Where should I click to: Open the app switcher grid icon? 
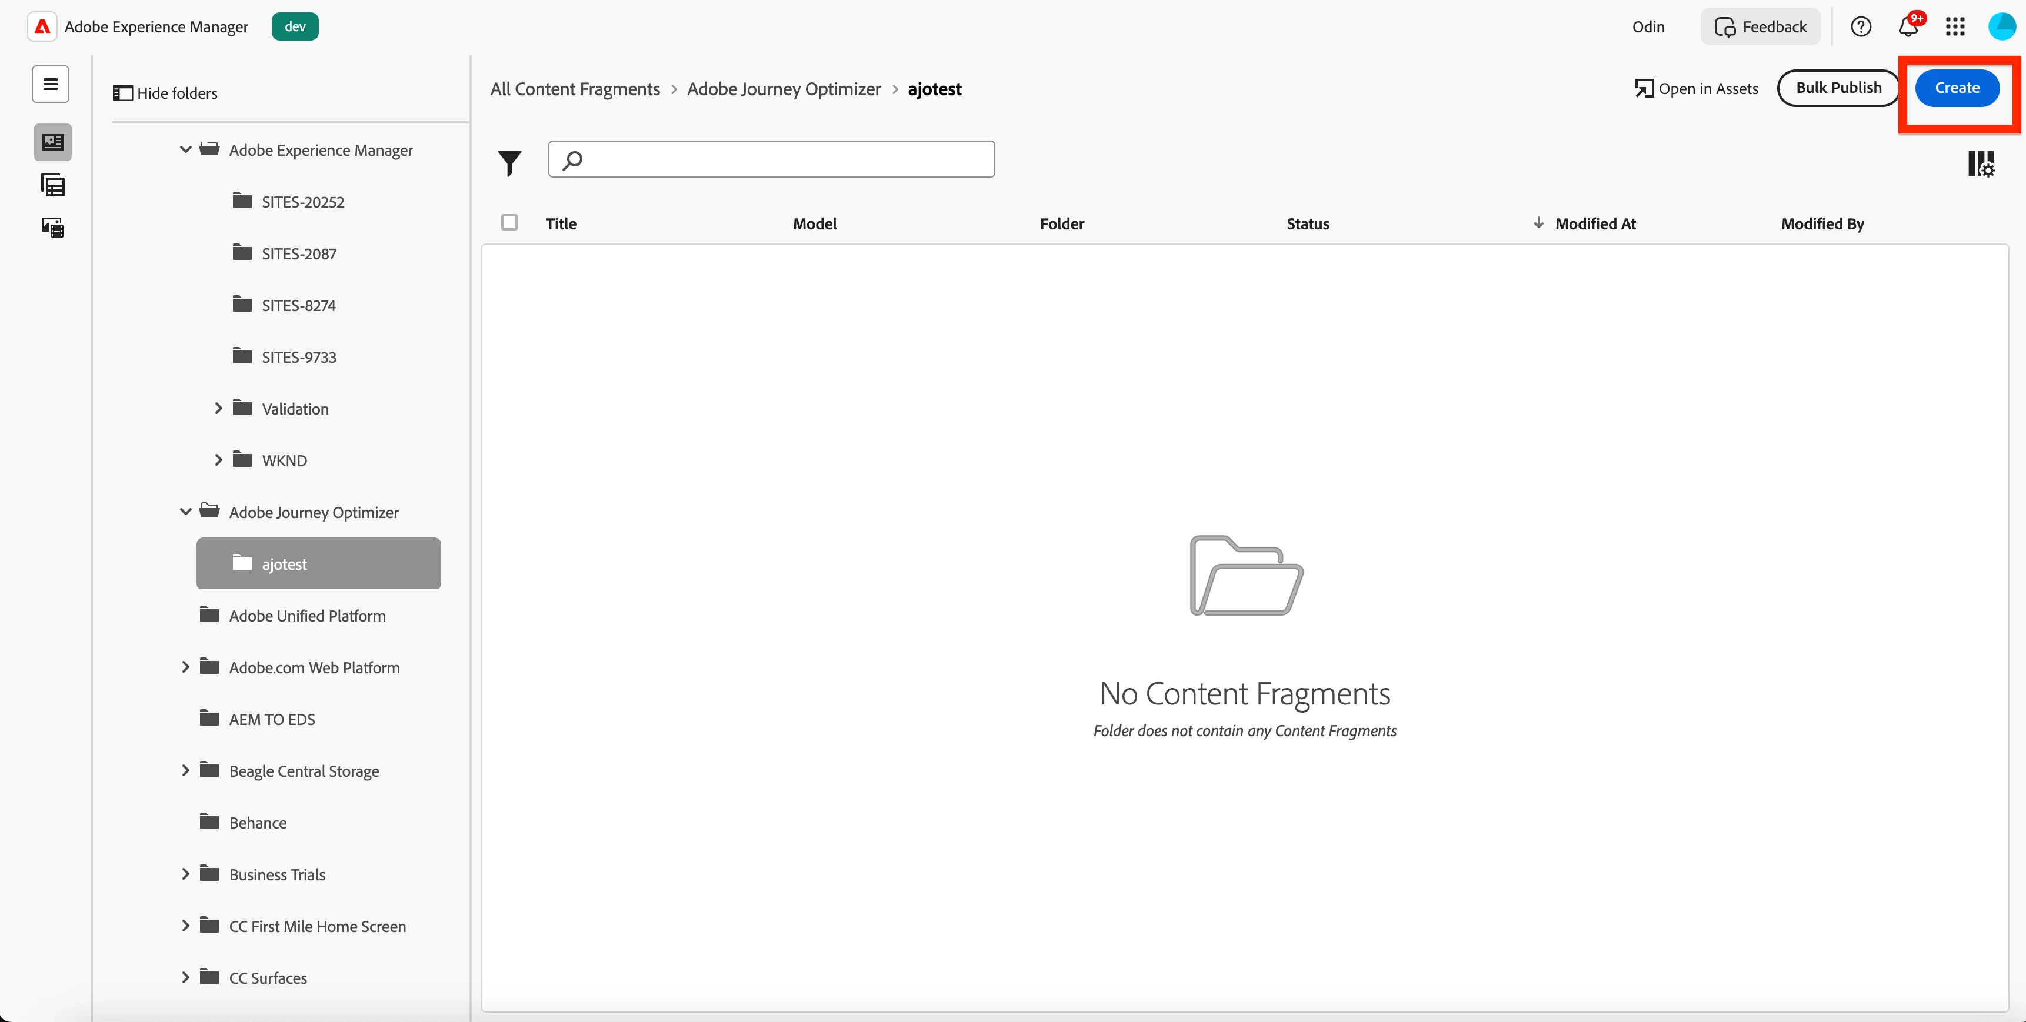click(x=1955, y=26)
